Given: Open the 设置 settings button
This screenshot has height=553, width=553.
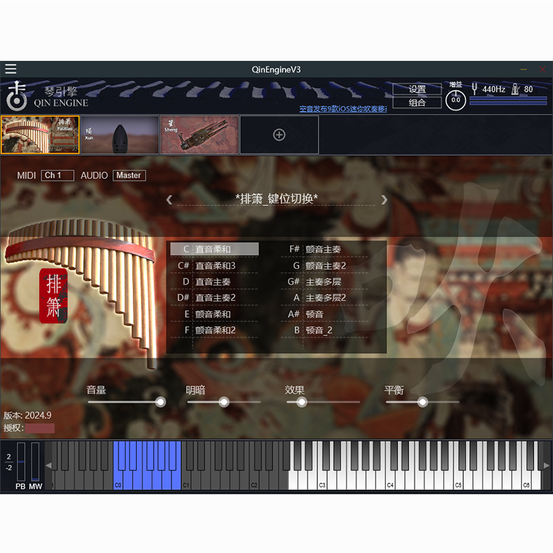Looking at the screenshot, I should 417,89.
